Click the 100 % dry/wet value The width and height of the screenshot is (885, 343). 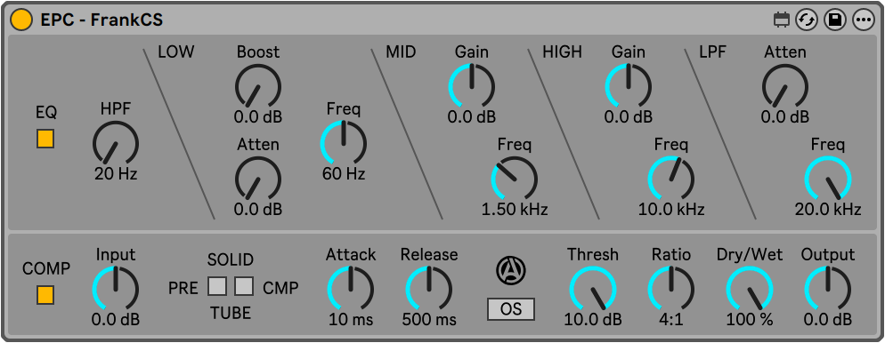[750, 320]
